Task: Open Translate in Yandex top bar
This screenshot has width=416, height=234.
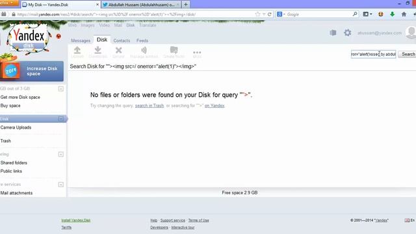Action: pos(148,25)
